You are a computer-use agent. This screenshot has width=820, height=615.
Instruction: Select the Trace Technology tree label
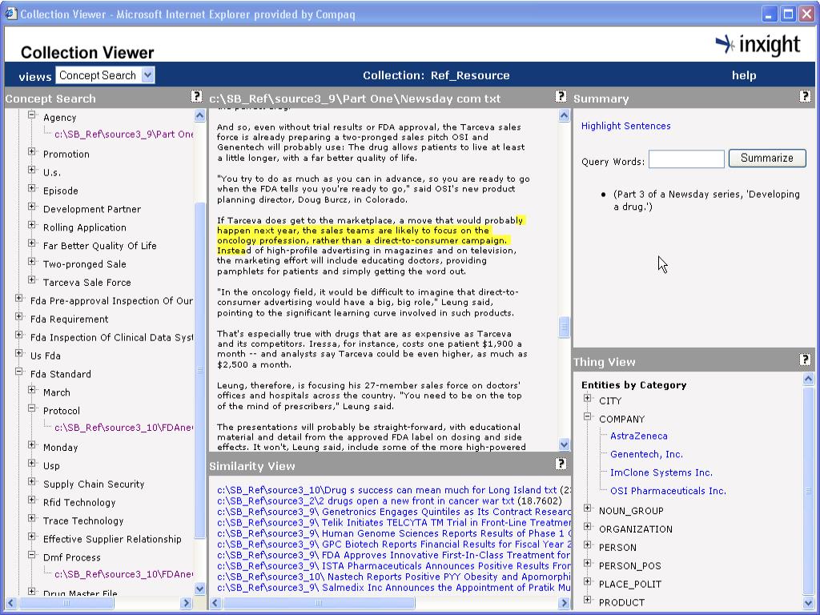83,521
